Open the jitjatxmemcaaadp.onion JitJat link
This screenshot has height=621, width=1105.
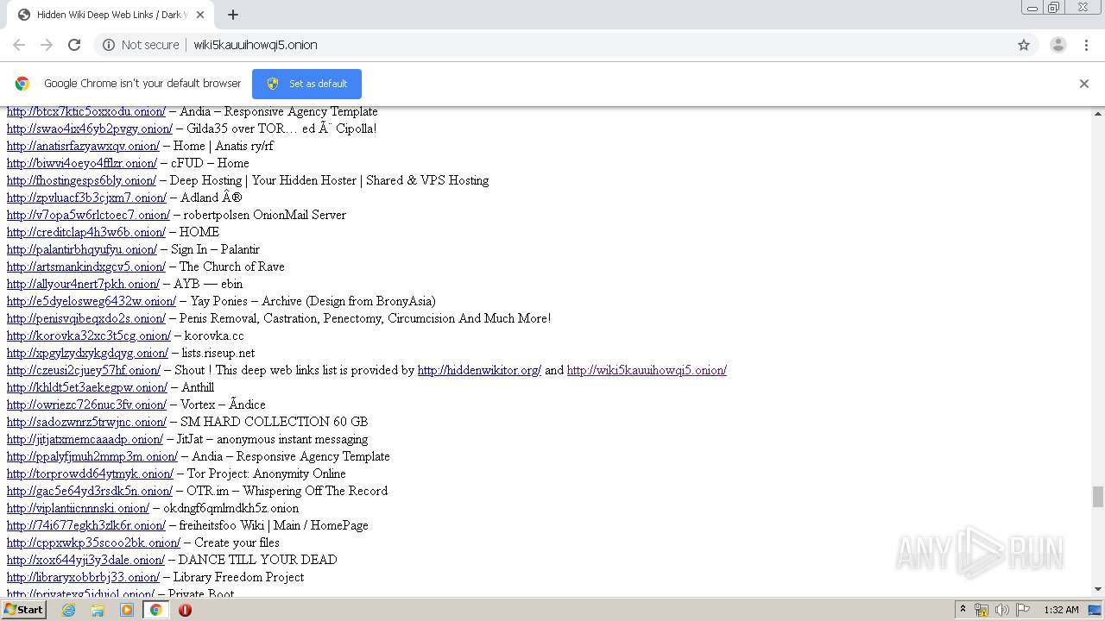pyautogui.click(x=85, y=439)
